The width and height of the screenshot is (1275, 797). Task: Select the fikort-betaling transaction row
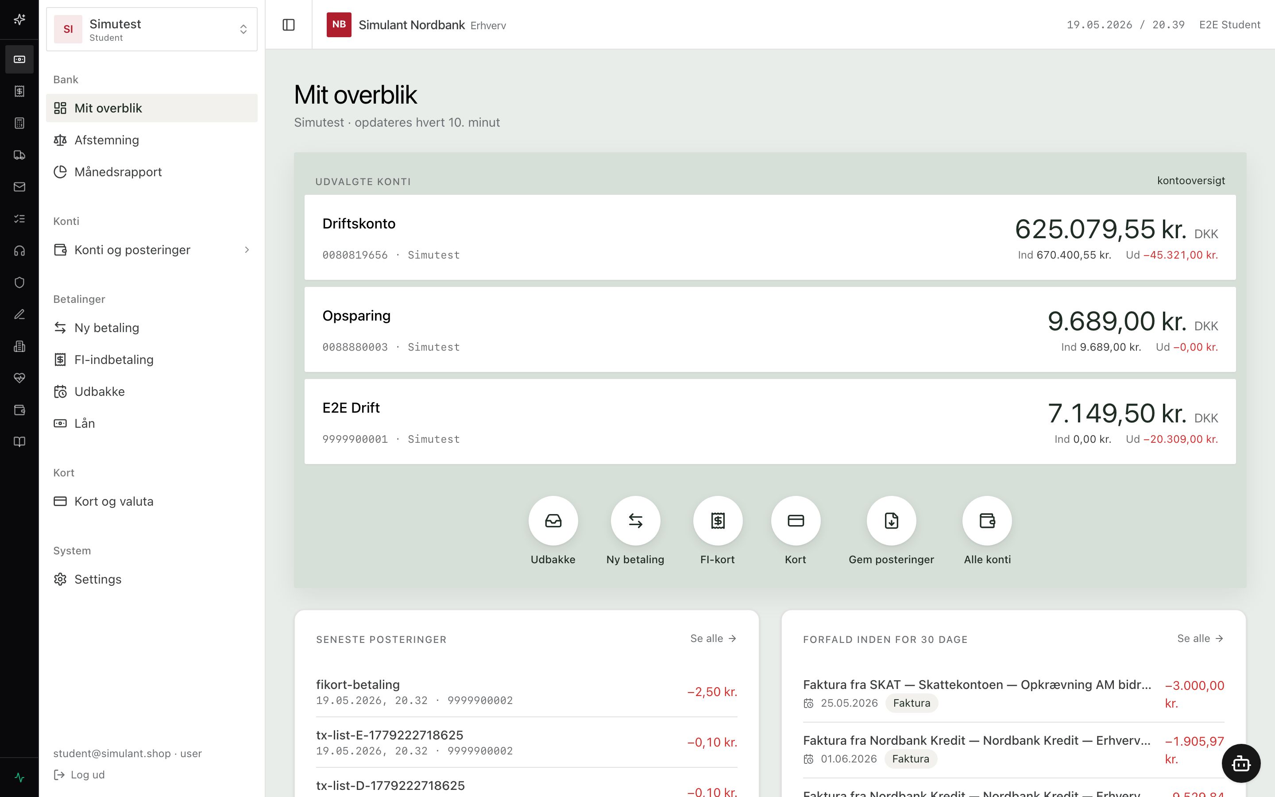526,692
